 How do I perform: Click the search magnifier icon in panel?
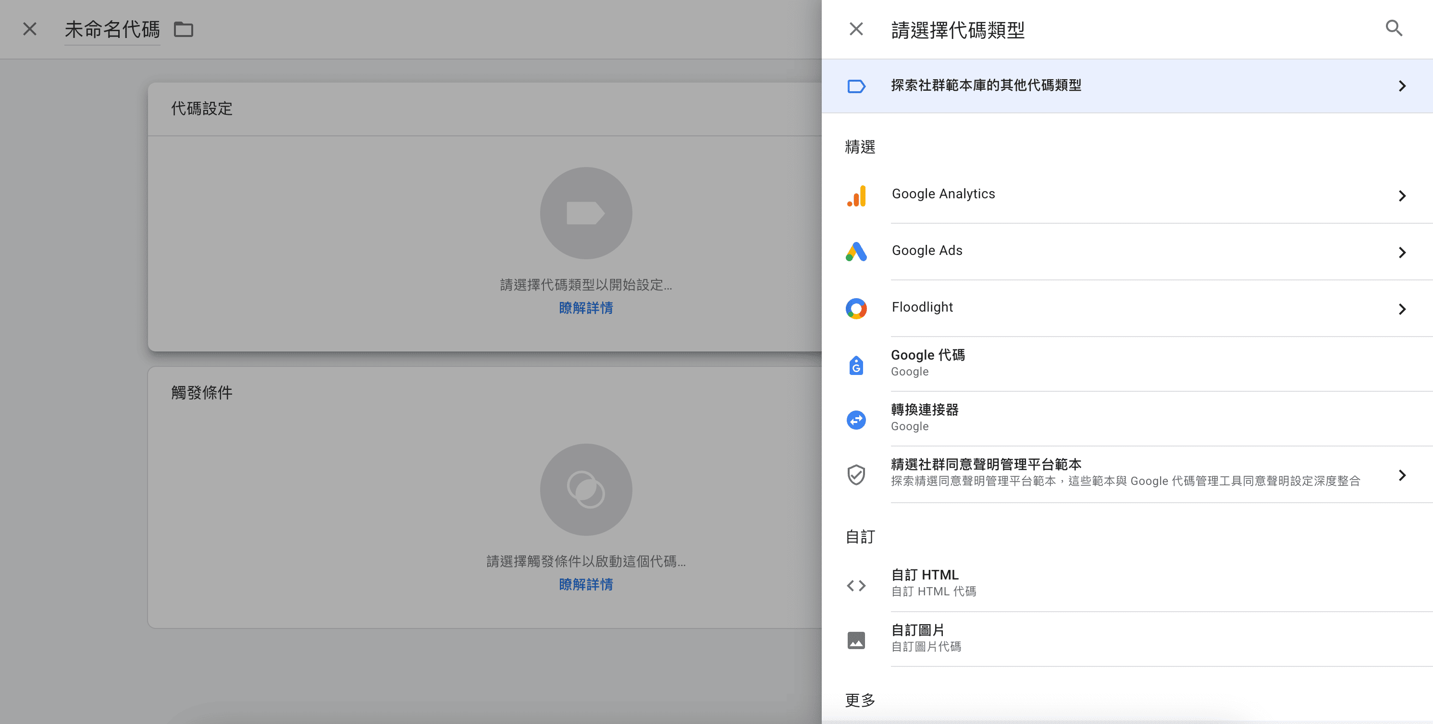(1394, 28)
